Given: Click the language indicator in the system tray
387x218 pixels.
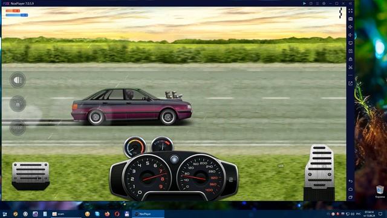Looking at the screenshot, I should [x=359, y=214].
